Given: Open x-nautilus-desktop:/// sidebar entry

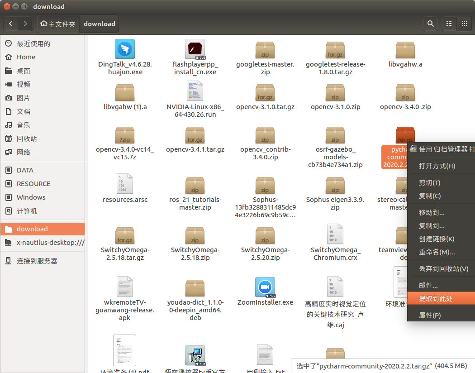Looking at the screenshot, I should [x=43, y=243].
